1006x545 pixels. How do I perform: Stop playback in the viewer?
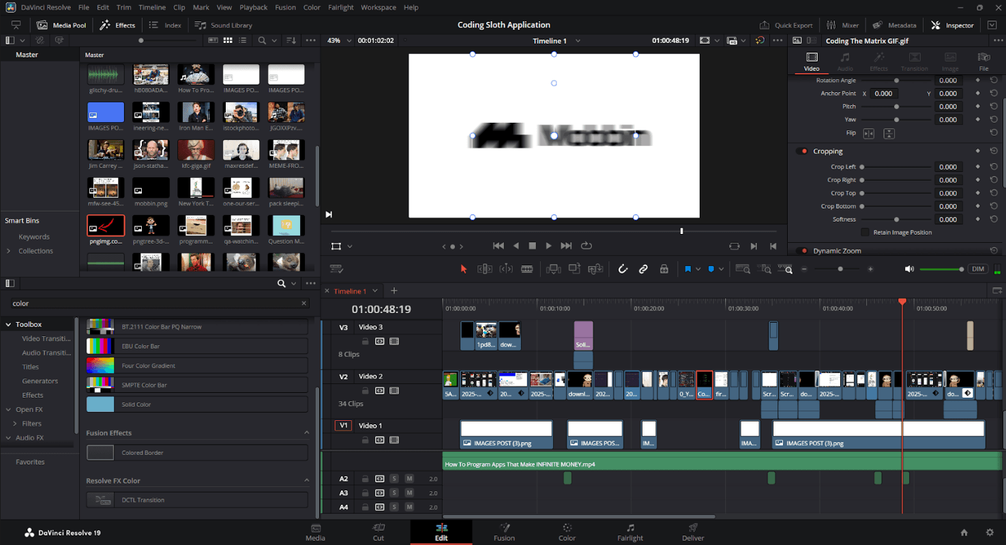[533, 246]
